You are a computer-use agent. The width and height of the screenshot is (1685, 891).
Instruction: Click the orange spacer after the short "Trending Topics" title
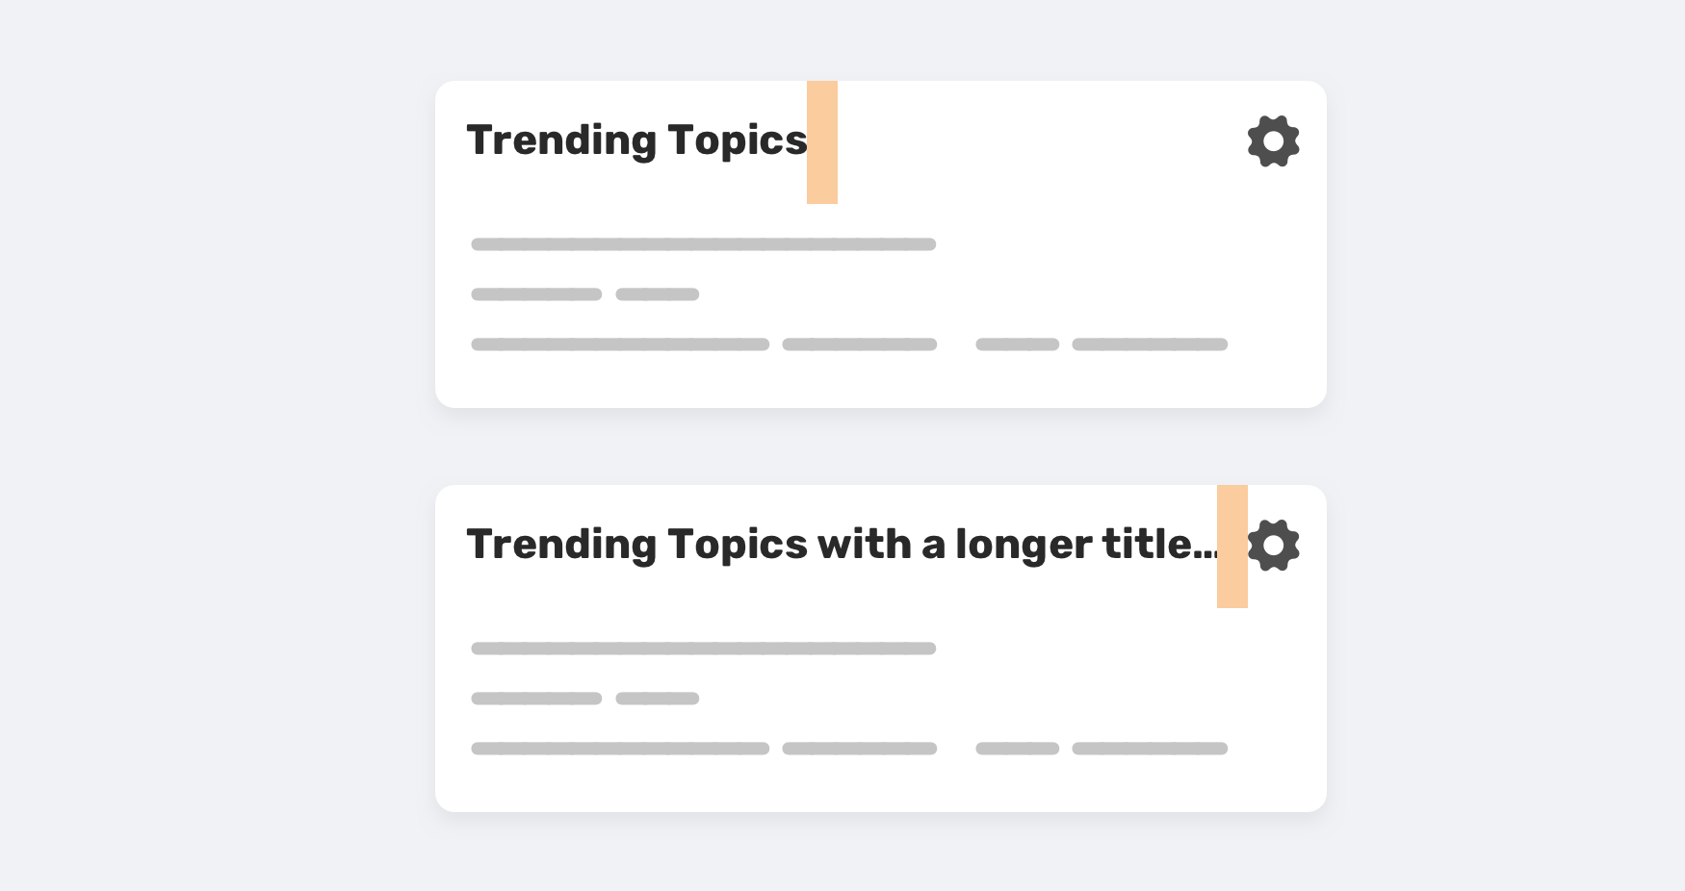(822, 142)
